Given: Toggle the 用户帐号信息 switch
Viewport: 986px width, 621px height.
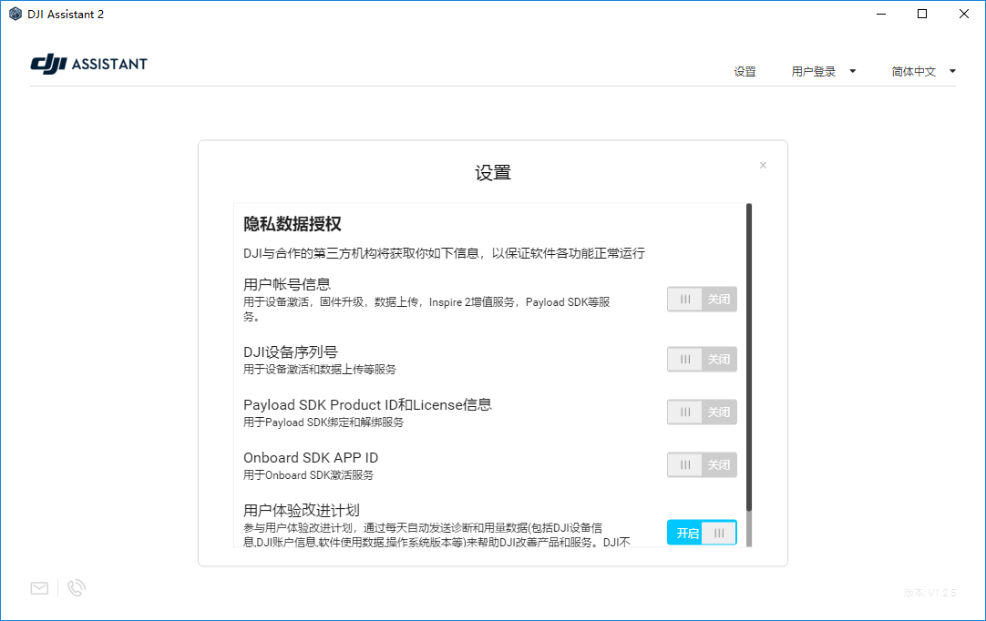Looking at the screenshot, I should [702, 300].
